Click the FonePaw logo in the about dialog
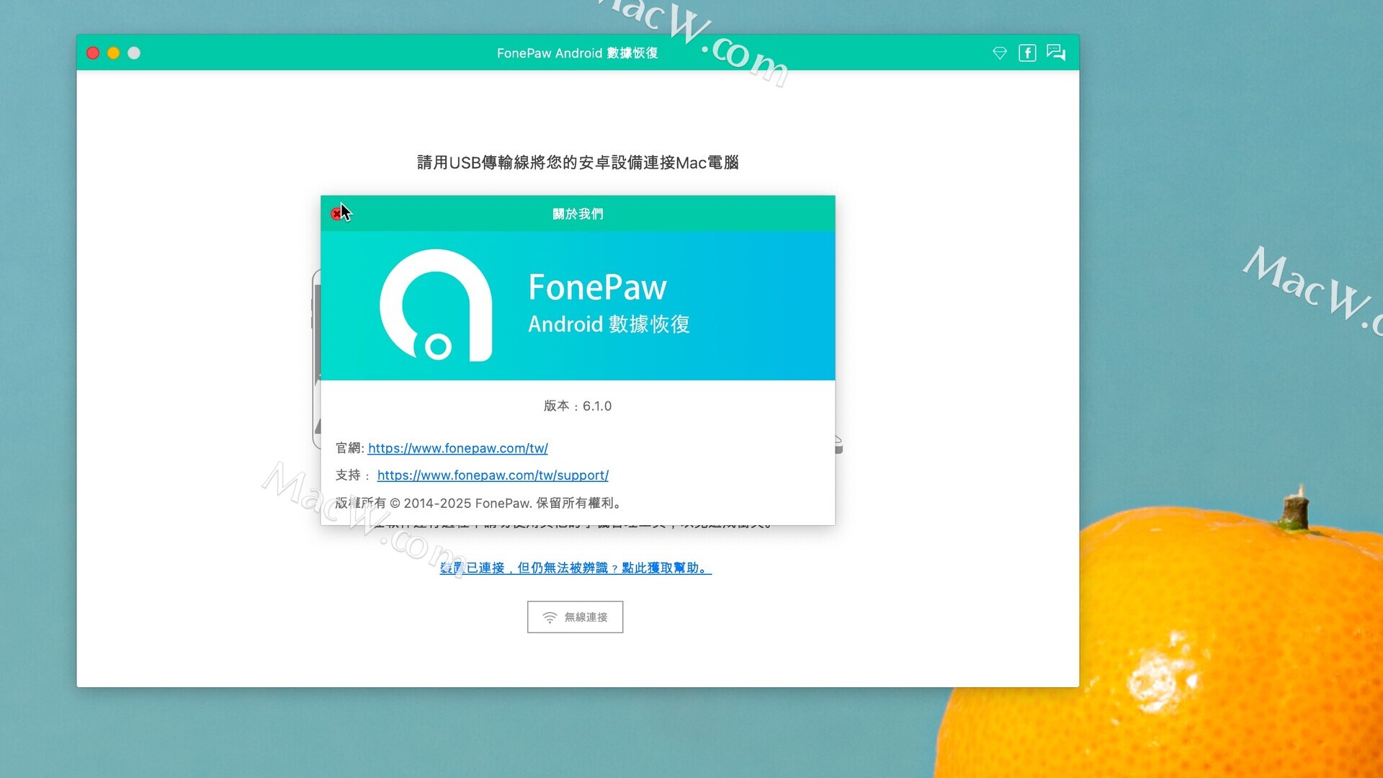 [437, 305]
